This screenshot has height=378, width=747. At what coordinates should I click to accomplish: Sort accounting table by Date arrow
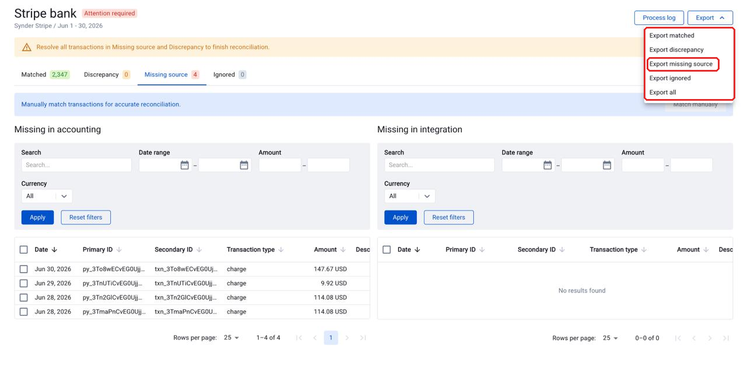click(x=54, y=250)
